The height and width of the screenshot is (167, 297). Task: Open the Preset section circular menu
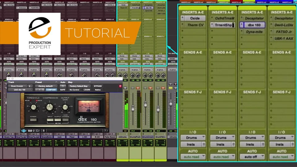[56, 82]
